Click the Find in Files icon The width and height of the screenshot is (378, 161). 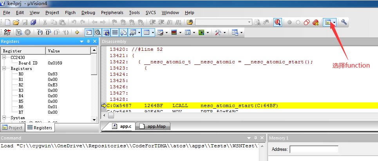click(x=190, y=22)
